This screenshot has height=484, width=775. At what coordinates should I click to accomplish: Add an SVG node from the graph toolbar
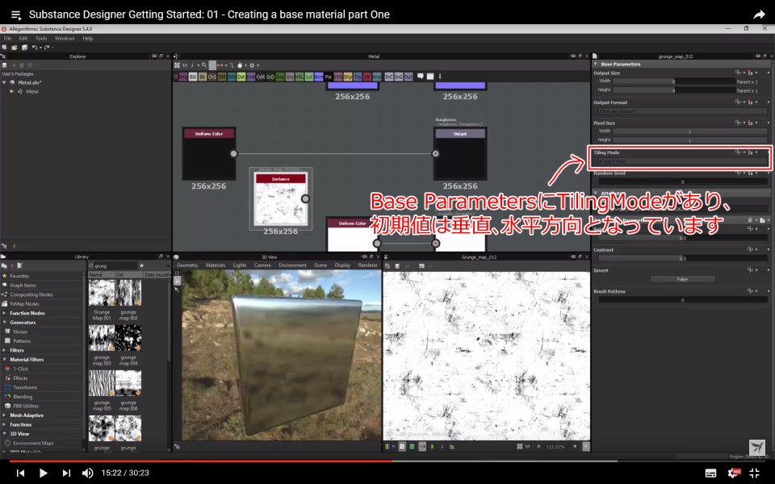(x=338, y=77)
